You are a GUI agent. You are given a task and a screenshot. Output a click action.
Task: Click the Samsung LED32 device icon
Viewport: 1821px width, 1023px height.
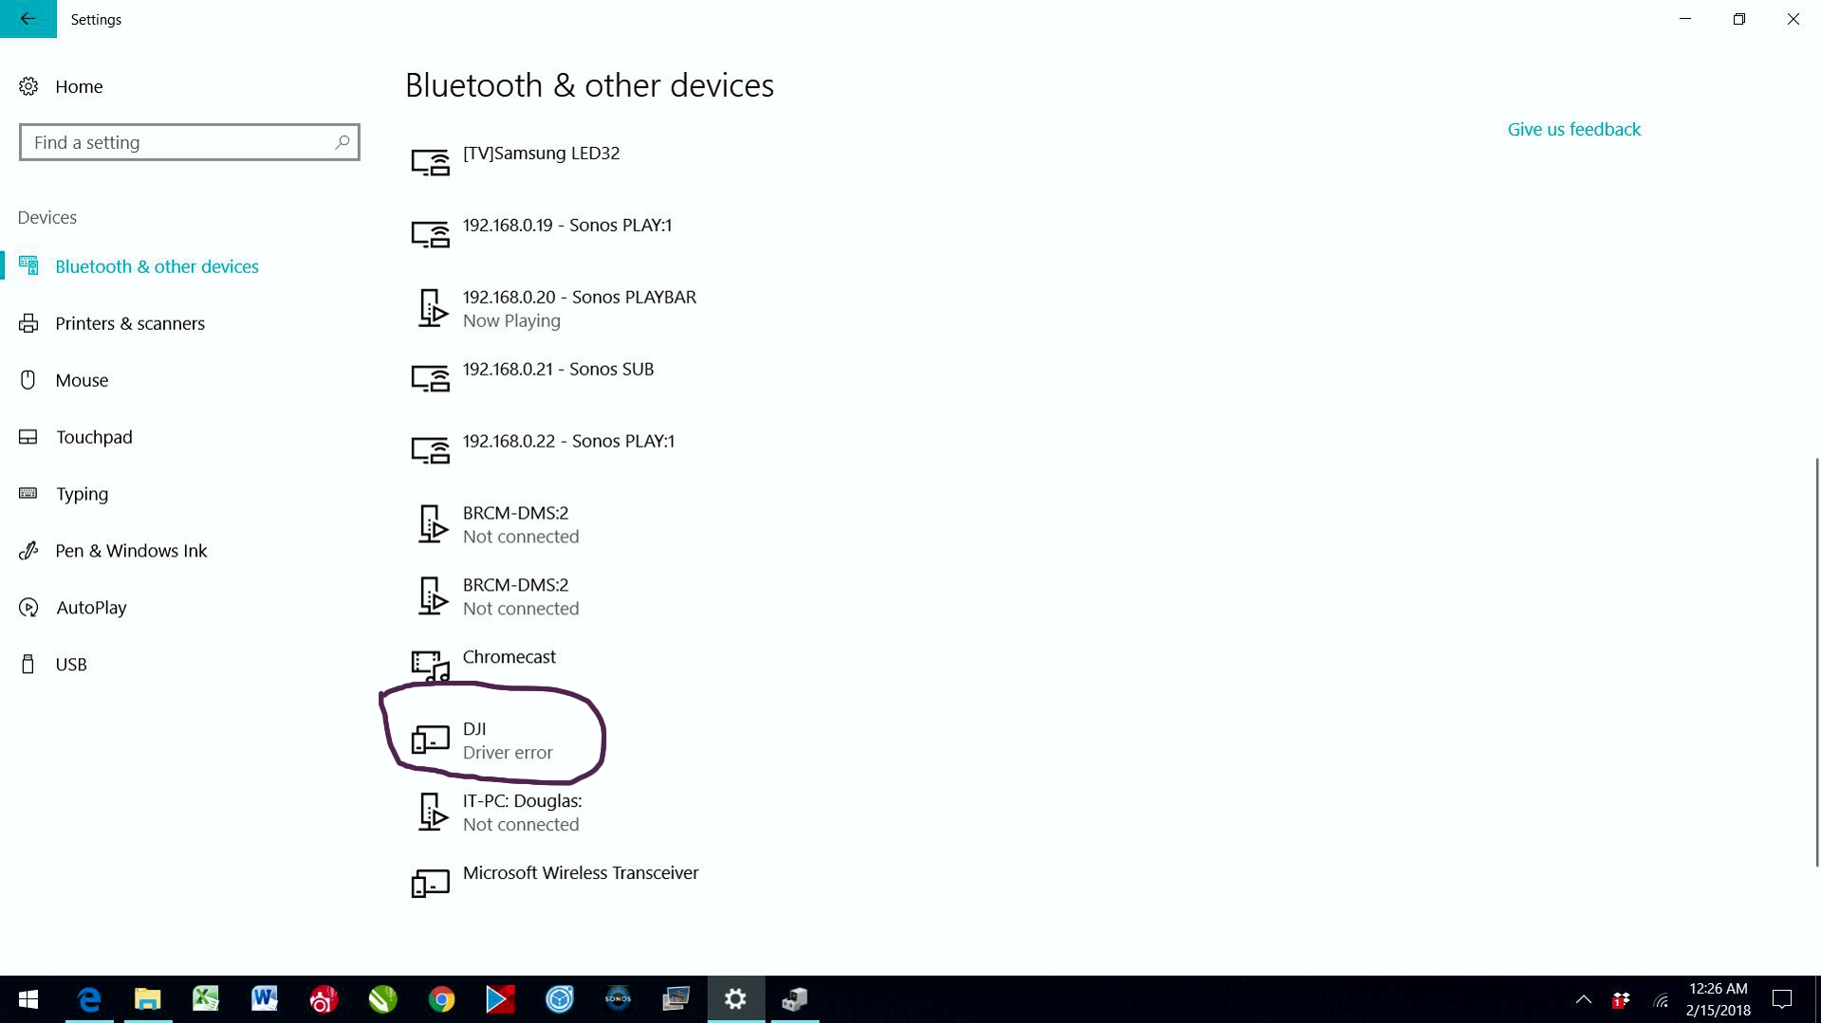pos(430,162)
